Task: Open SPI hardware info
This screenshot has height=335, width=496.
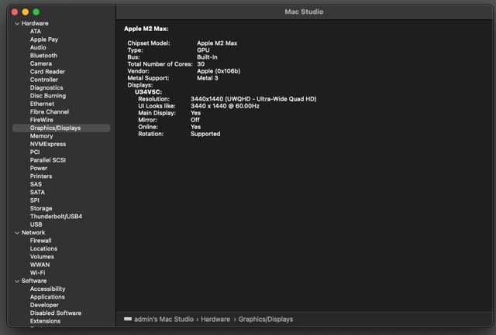Action: (34, 200)
